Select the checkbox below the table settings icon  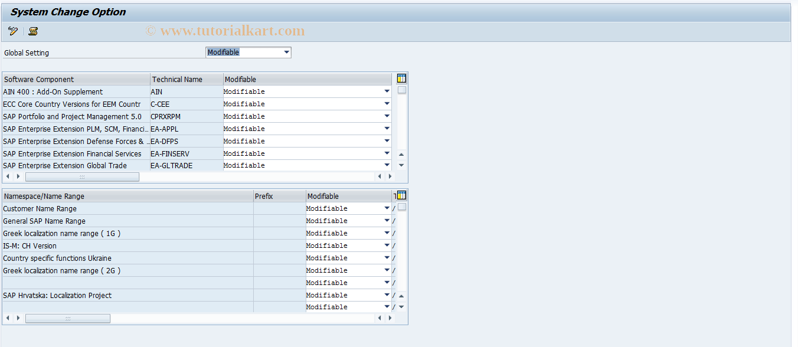401,89
